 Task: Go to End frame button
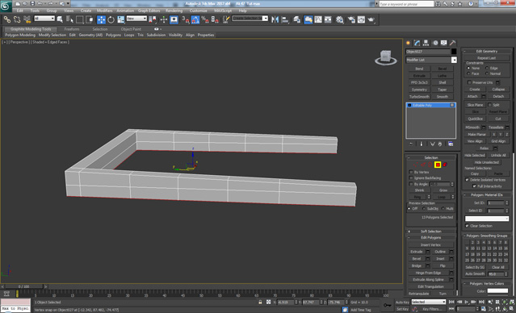(481, 302)
